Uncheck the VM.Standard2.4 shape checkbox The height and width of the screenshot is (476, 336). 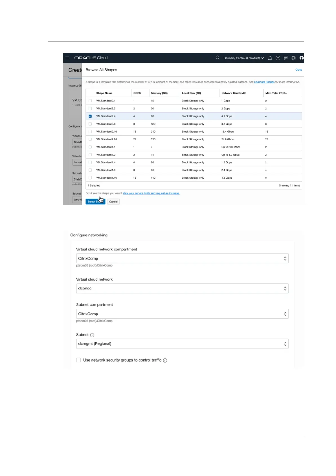click(x=90, y=116)
